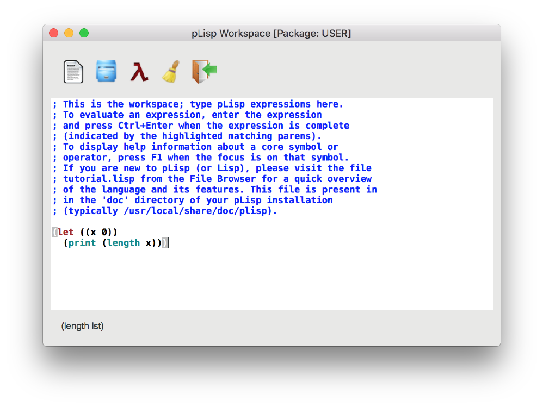Viewport: 543px width, 407px height.
Task: Click the '/usr/local/share/doc/plisp' comment line
Action: click(165, 211)
